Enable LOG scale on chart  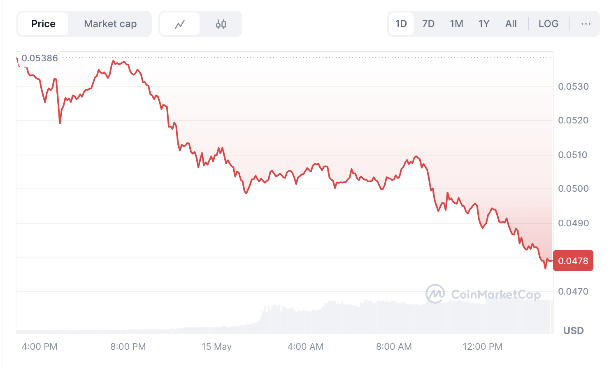(549, 24)
